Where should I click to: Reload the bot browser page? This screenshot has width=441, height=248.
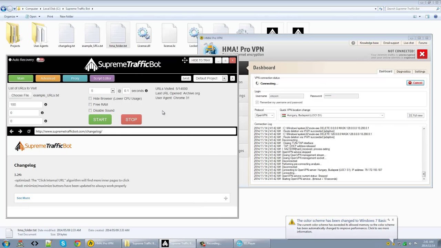pos(29,131)
